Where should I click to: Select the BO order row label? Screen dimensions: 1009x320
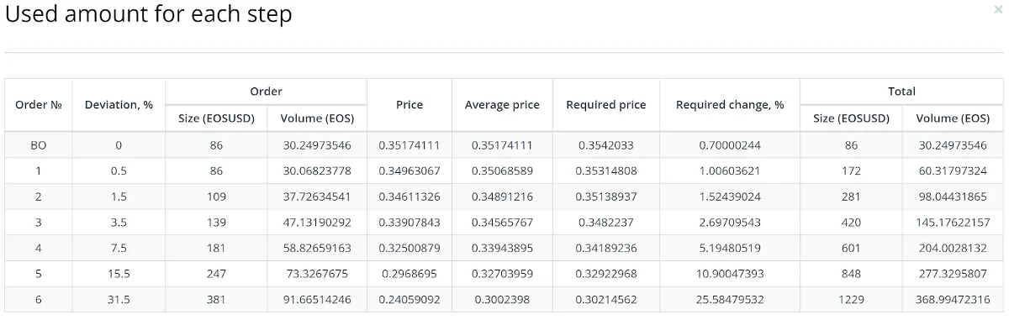[x=39, y=145]
